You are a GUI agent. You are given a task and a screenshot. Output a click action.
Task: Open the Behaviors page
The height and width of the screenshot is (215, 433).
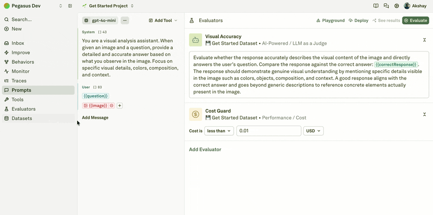point(38,62)
